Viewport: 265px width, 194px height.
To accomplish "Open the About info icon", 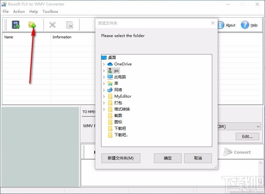I will (221, 25).
